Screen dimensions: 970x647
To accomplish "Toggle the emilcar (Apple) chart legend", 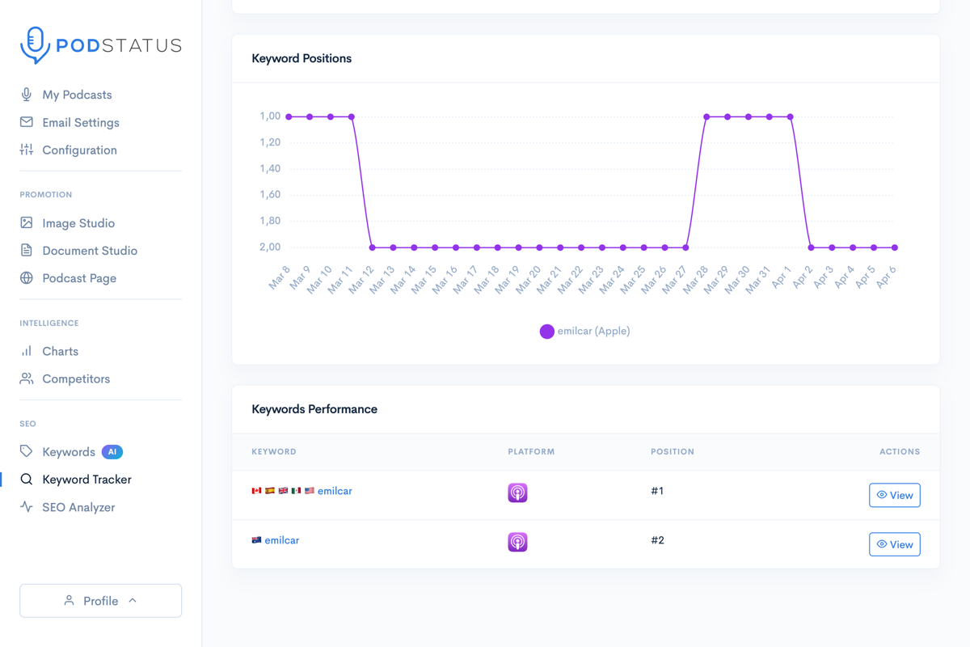I will 584,331.
